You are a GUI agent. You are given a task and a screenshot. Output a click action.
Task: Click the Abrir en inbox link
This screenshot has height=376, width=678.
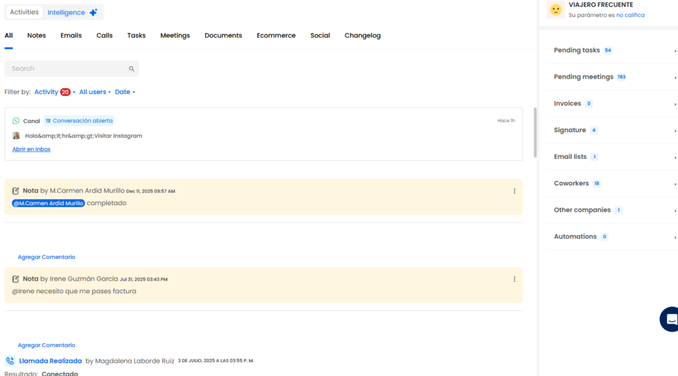pyautogui.click(x=31, y=150)
